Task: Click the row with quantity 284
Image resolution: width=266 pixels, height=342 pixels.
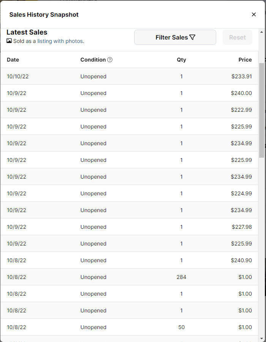Action: coord(129,277)
